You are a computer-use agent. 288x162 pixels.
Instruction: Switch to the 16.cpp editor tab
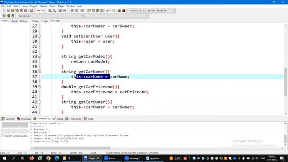click(36, 21)
